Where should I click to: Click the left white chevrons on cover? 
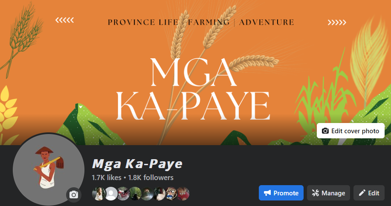pyautogui.click(x=64, y=20)
